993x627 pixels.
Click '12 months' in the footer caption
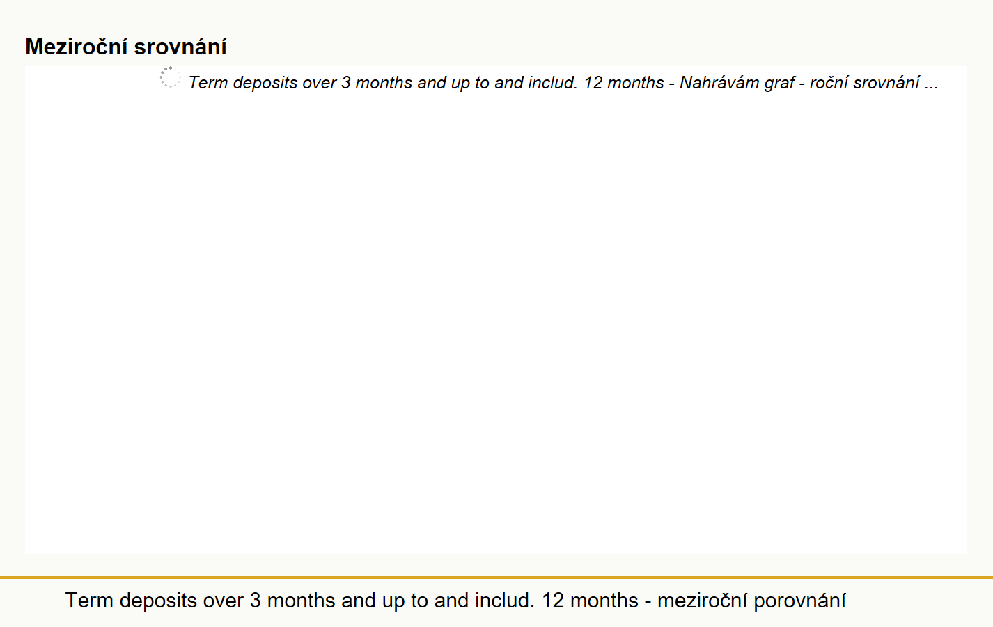[590, 601]
